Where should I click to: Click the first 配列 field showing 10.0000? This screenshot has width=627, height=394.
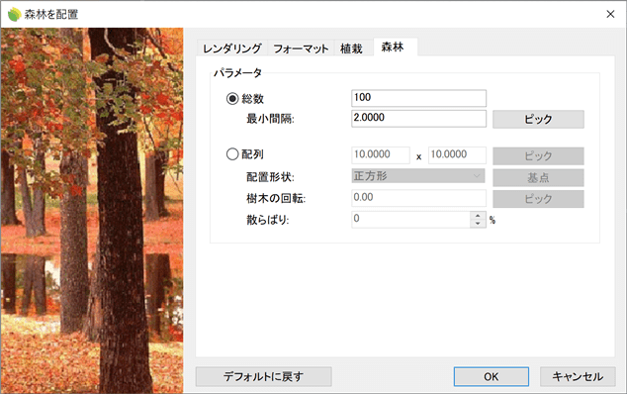pyautogui.click(x=381, y=155)
